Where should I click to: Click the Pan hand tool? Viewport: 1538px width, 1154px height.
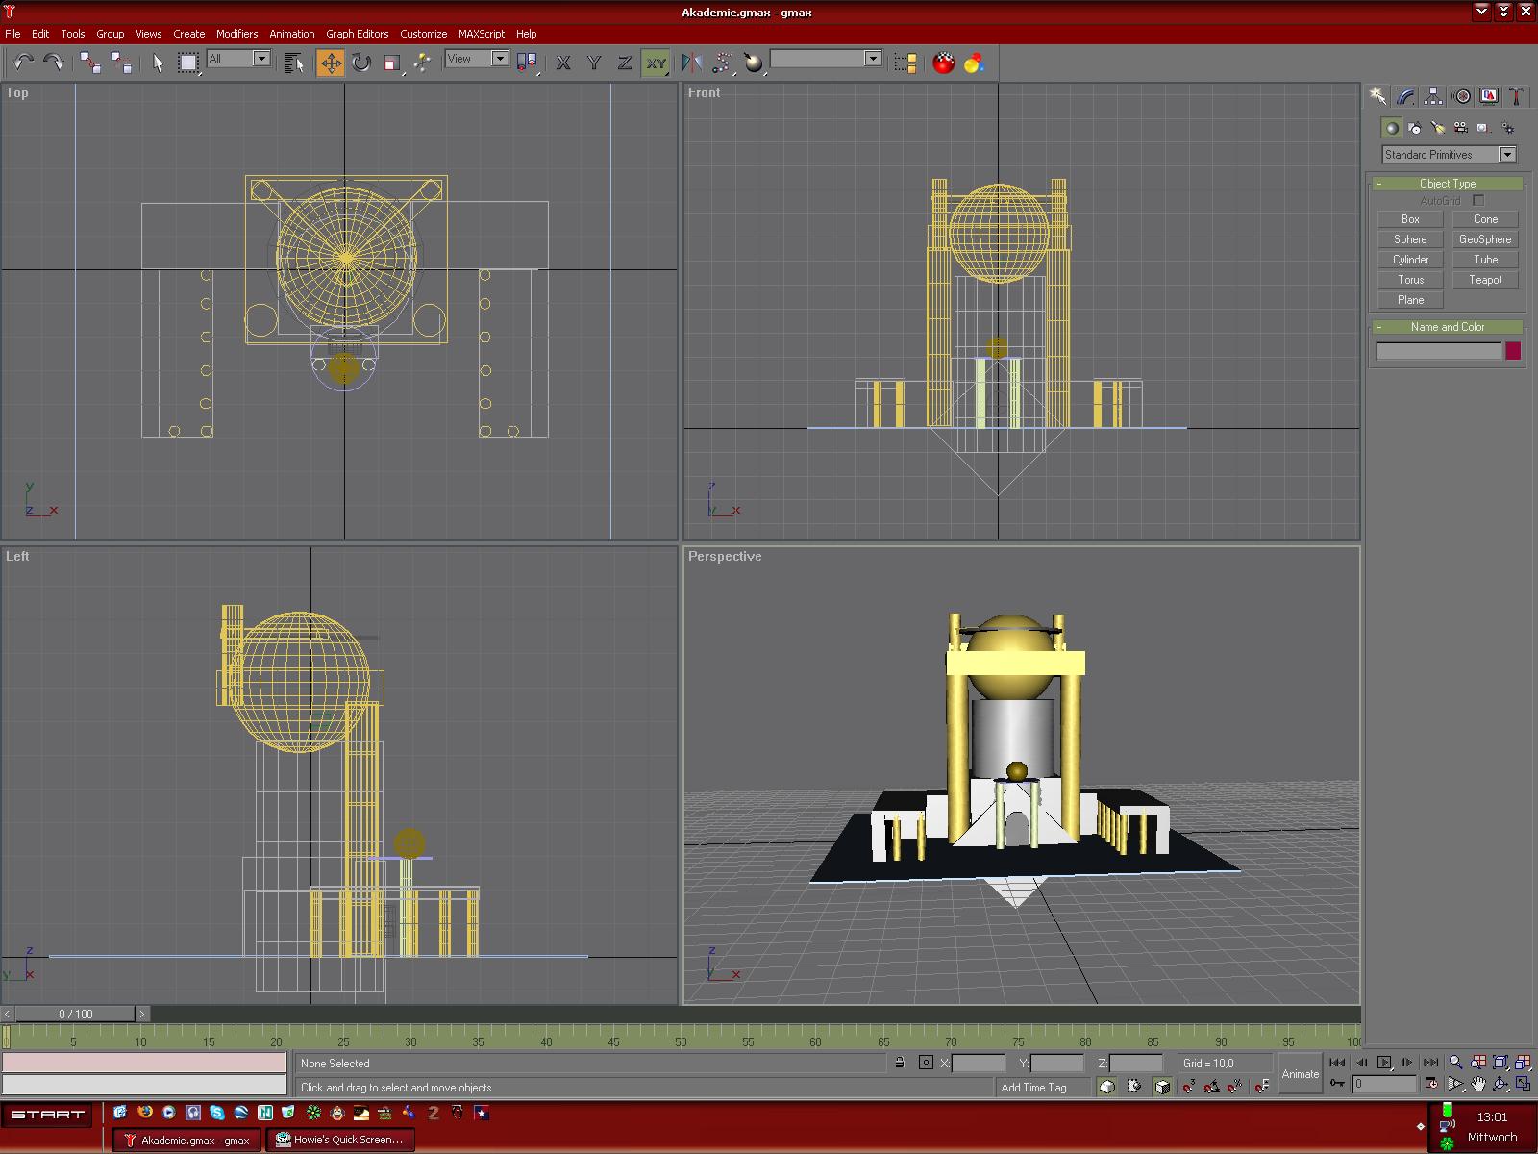[x=1477, y=1084]
